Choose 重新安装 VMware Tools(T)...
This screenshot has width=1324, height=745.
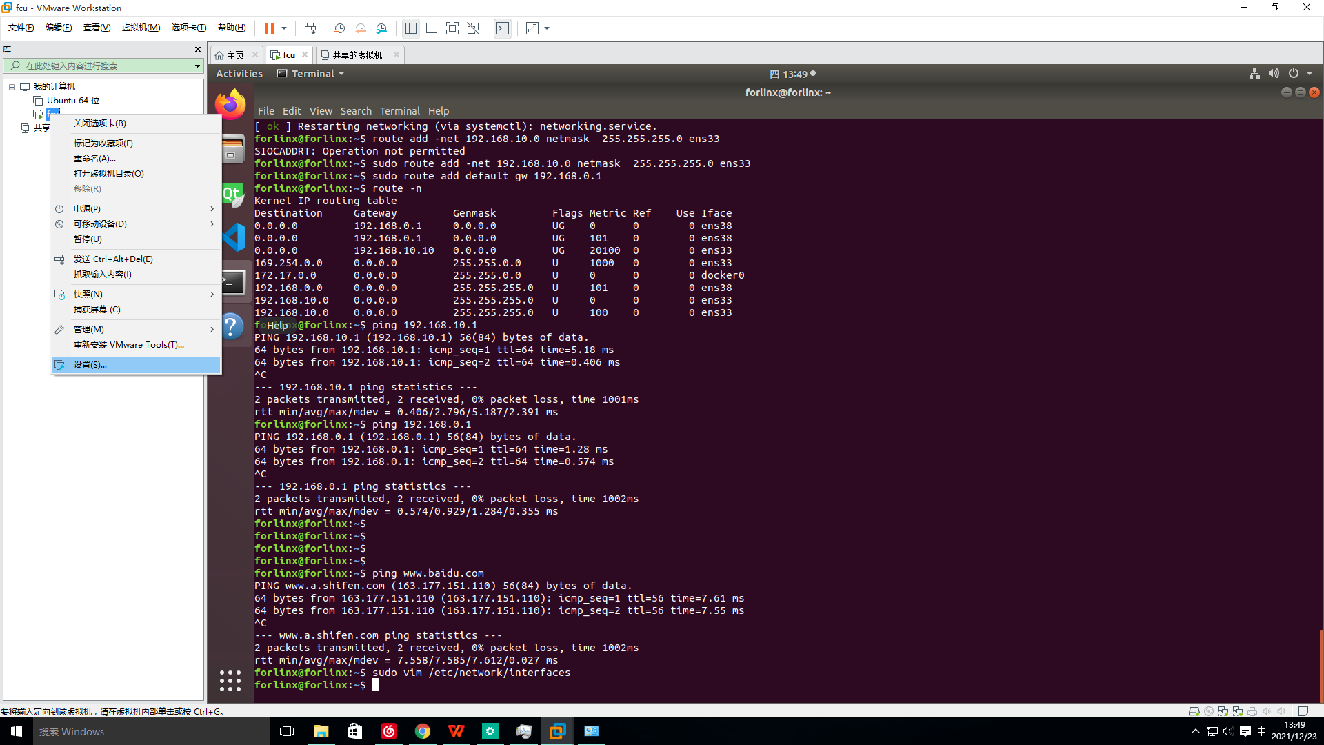pyautogui.click(x=136, y=345)
